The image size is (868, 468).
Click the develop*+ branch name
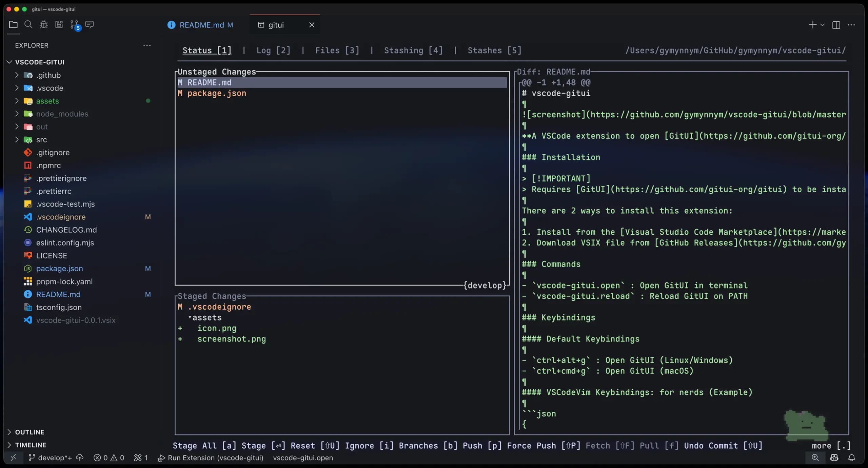click(x=54, y=457)
